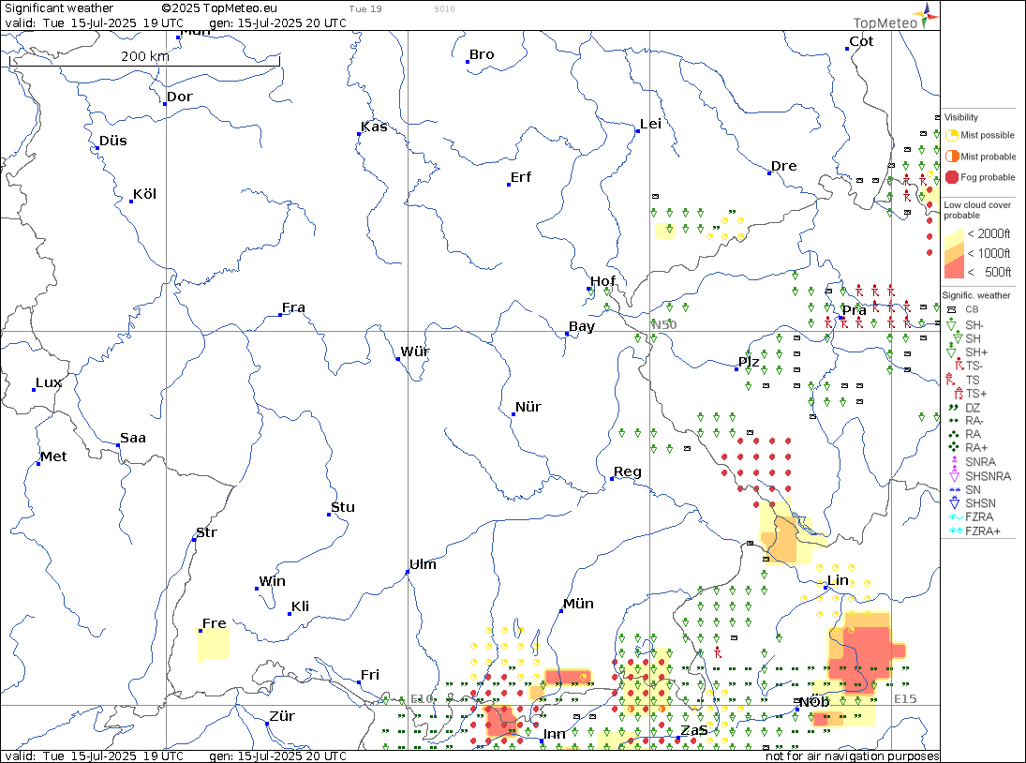Screen dimensions: 1026x763
Task: Click the Bay city label
Action: (x=581, y=326)
